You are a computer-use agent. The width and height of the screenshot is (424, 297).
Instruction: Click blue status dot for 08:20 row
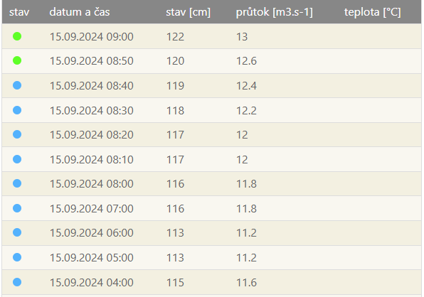(x=17, y=134)
